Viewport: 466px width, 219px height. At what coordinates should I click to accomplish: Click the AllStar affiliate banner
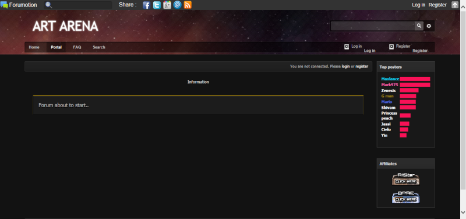405,179
